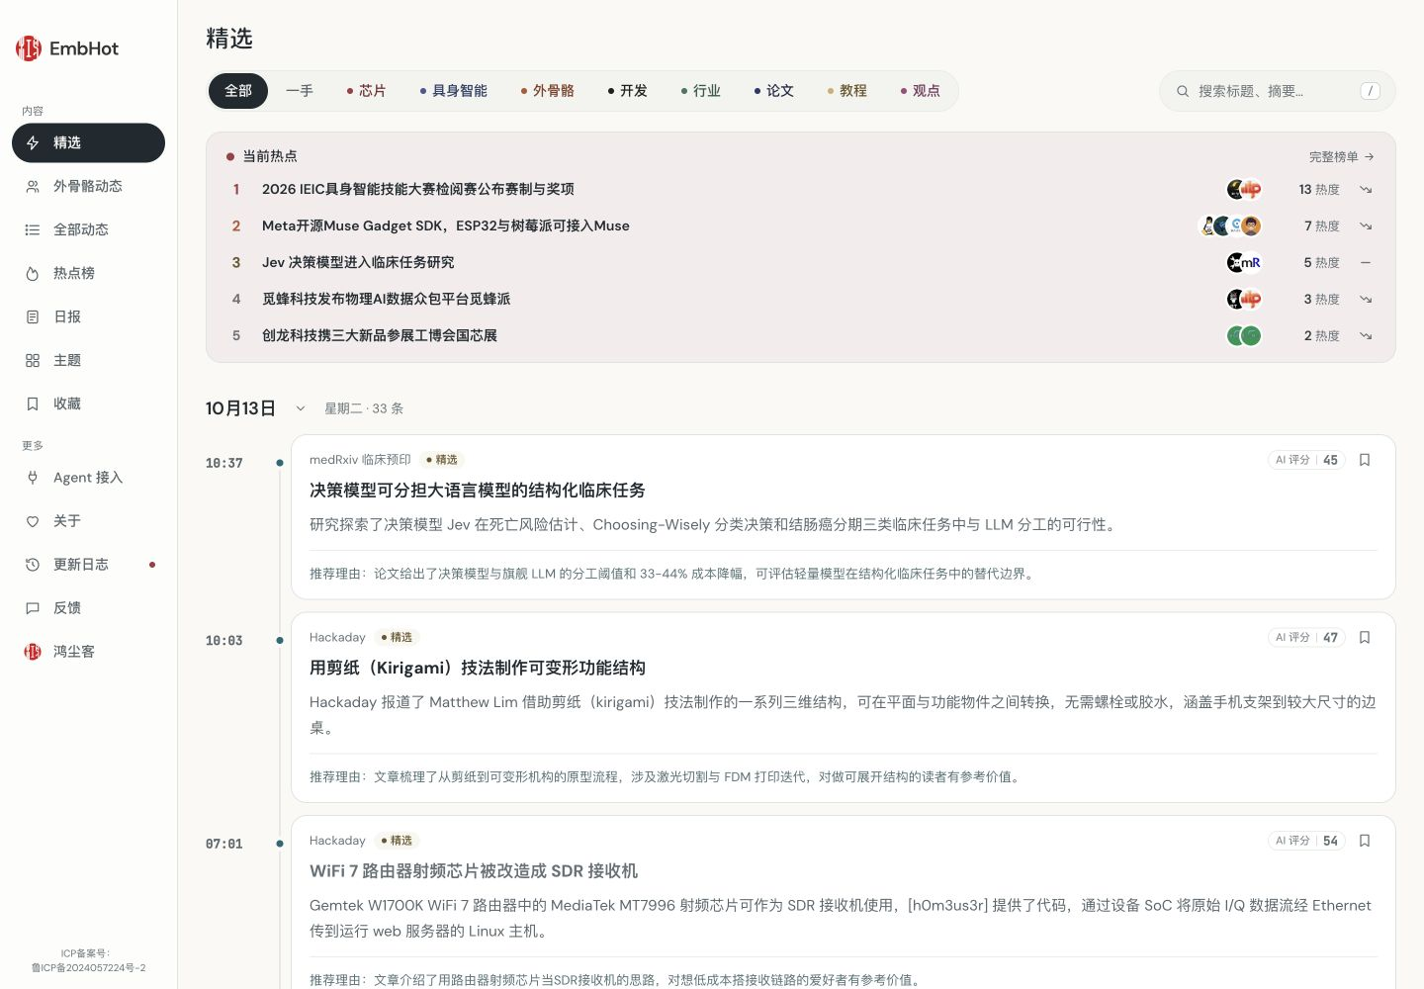The height and width of the screenshot is (989, 1424).
Task: Filter by 外骨骼 category
Action: (x=548, y=91)
